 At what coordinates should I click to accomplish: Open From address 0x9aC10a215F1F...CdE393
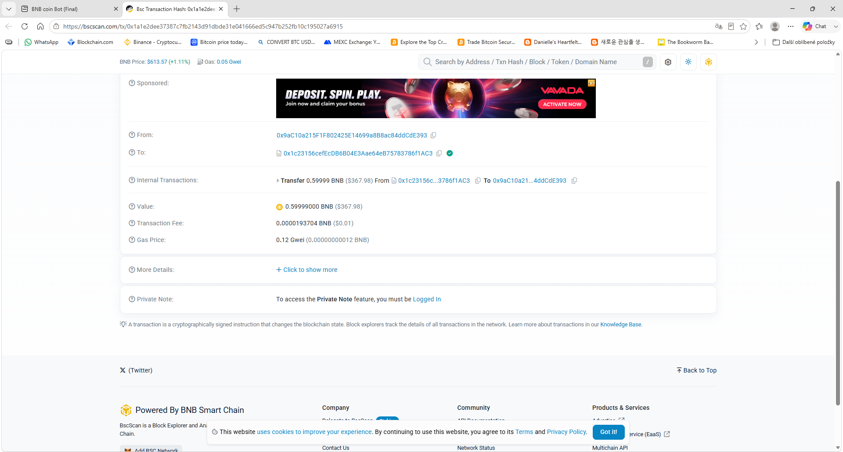coord(352,135)
